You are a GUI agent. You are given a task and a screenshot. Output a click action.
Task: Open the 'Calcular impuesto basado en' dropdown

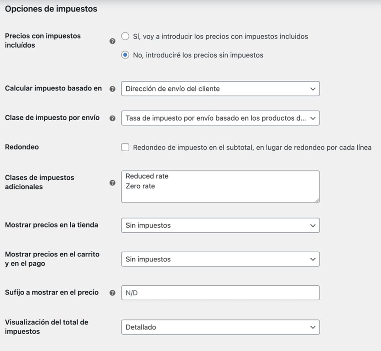220,89
